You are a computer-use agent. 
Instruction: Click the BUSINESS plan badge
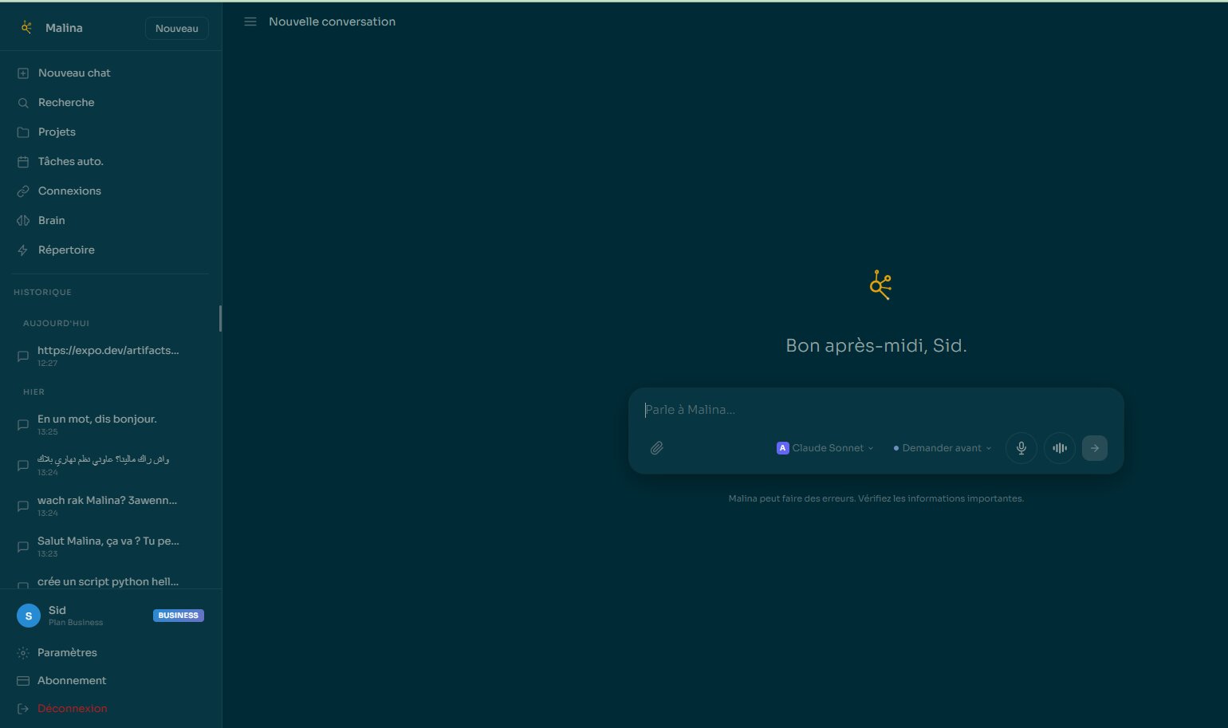(179, 616)
